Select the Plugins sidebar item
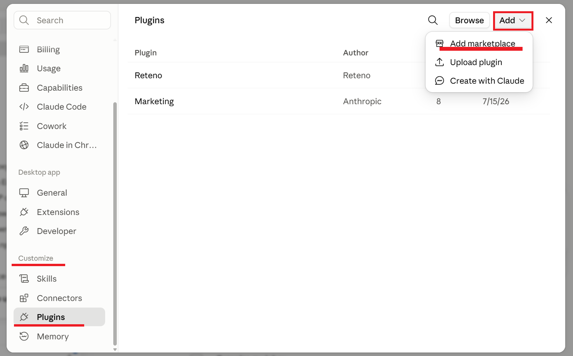 (x=59, y=317)
